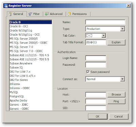Click the SID input field
136x127 pixels.
[96, 108]
